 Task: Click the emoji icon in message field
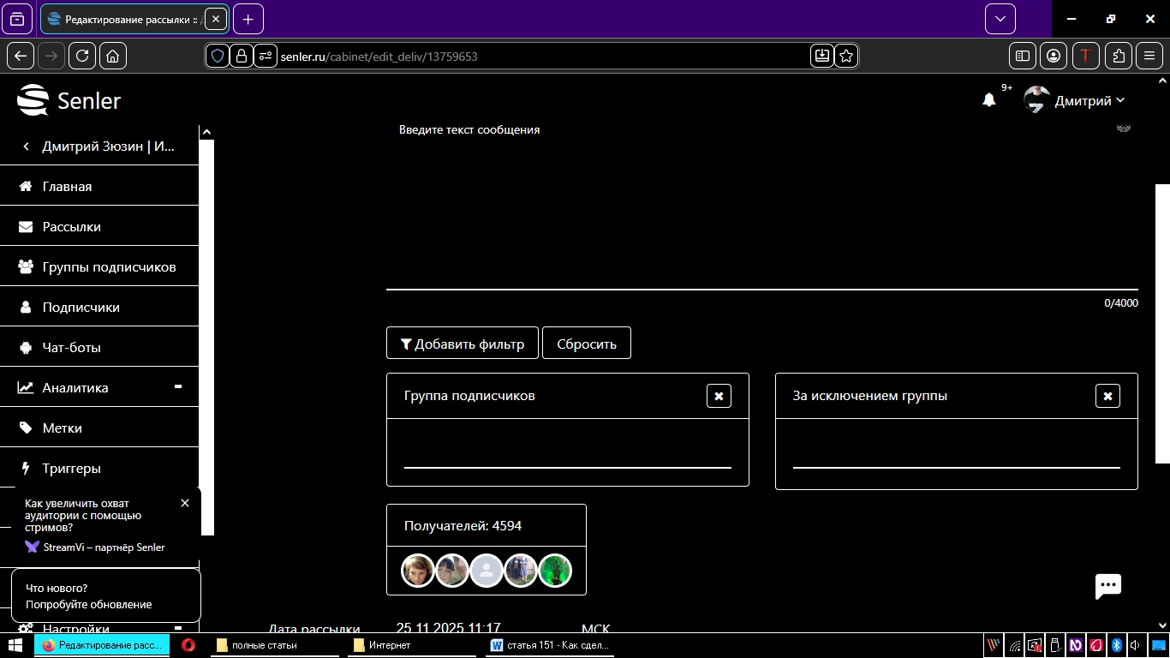click(x=1124, y=129)
